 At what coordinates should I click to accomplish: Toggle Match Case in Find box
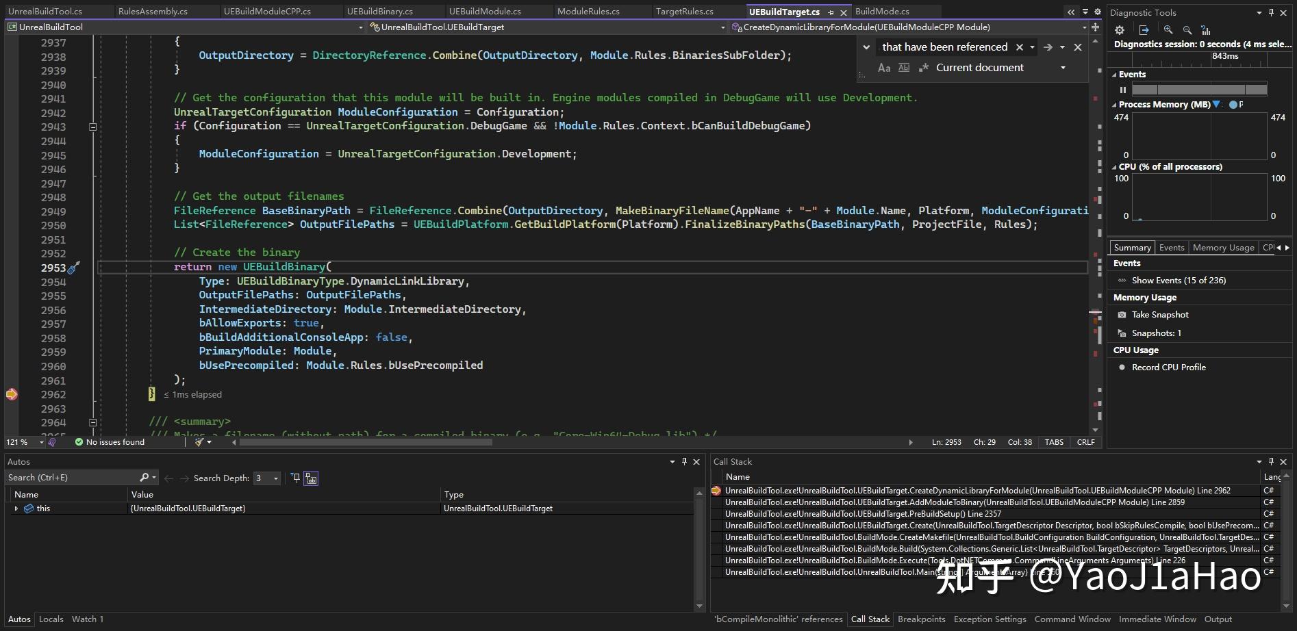[x=884, y=68]
